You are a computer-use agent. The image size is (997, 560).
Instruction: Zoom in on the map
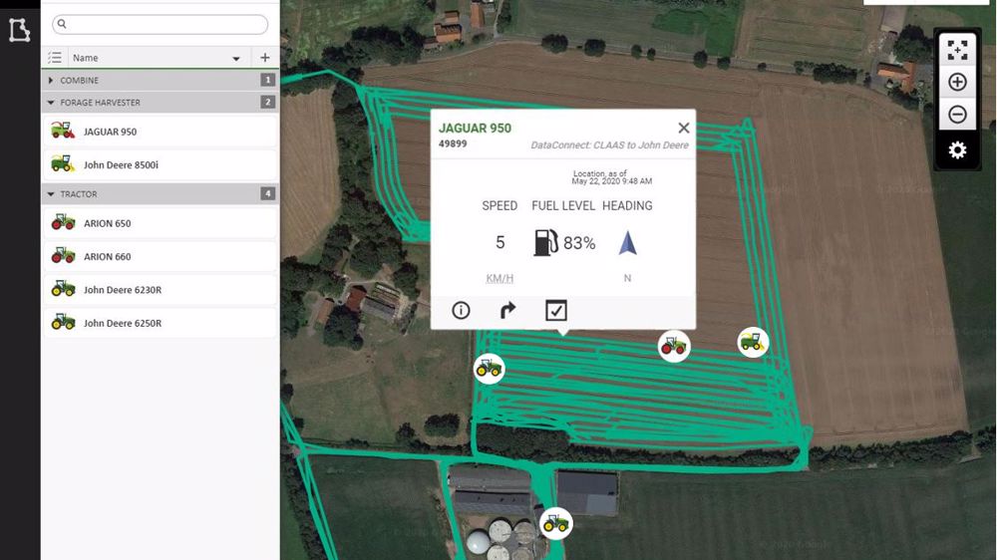coord(957,82)
